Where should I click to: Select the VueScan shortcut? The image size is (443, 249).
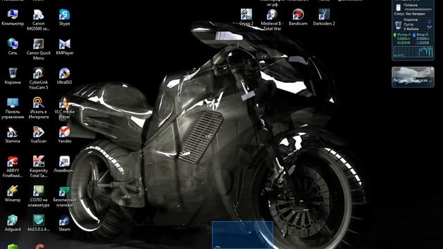tap(39, 135)
